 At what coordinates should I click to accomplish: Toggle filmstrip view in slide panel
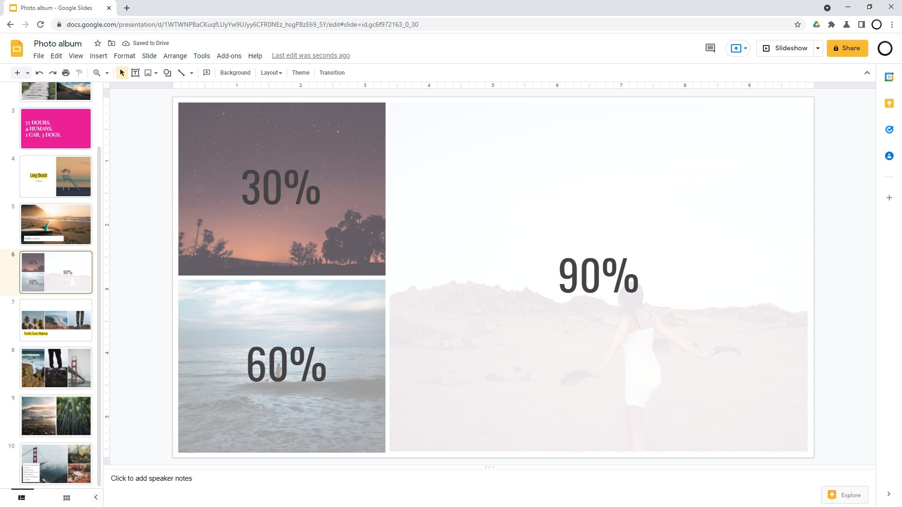point(22,497)
